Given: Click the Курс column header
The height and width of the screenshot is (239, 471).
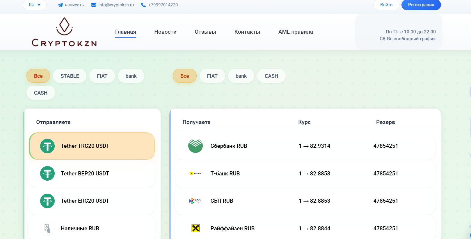Looking at the screenshot, I should (304, 122).
